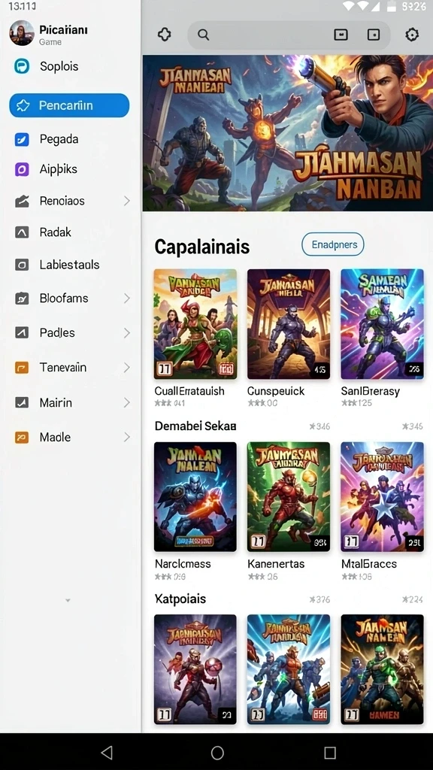
Task: Open the Labiestaols icon entry
Action: pyautogui.click(x=22, y=265)
